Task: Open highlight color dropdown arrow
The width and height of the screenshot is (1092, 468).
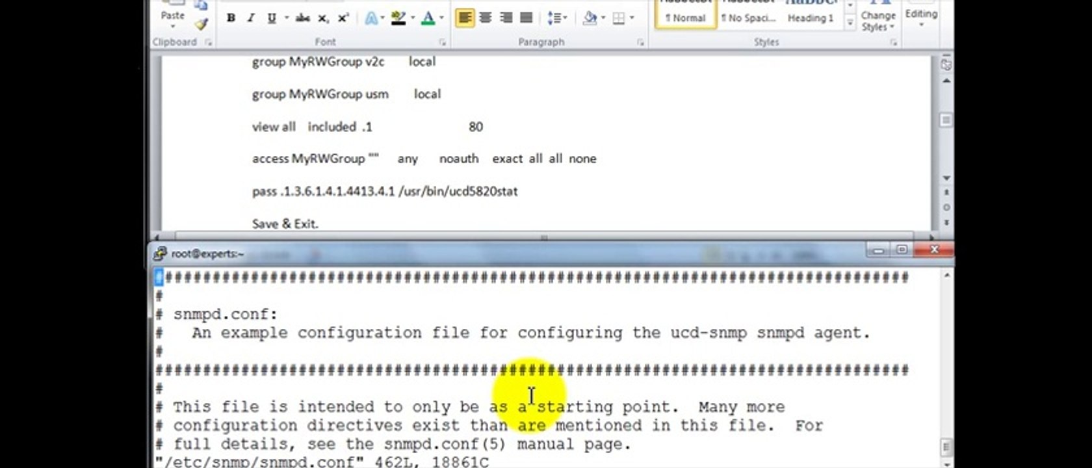Action: [412, 18]
